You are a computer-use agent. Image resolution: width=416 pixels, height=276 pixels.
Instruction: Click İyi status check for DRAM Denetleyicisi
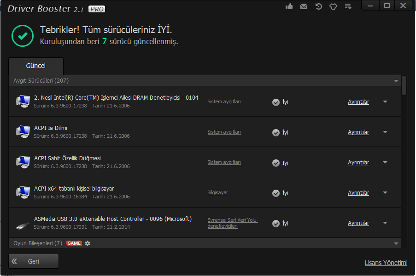point(276,102)
